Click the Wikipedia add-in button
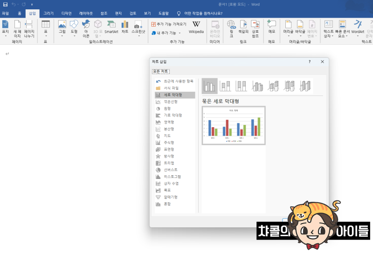Screen dimensions: 373x253 pyautogui.click(x=196, y=27)
